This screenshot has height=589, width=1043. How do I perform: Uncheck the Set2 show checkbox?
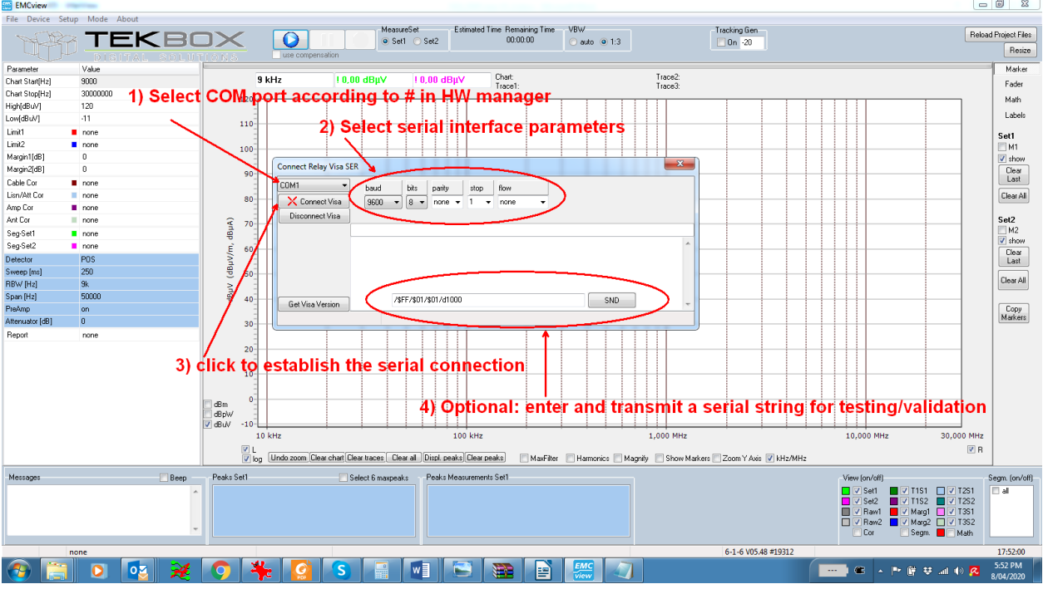coord(1004,241)
